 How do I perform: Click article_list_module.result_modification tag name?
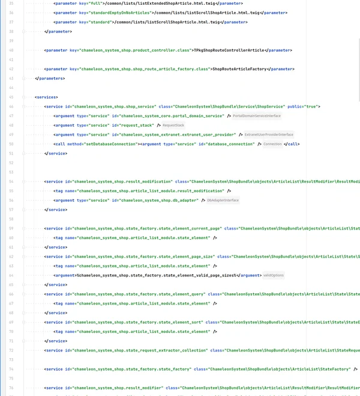(x=151, y=191)
